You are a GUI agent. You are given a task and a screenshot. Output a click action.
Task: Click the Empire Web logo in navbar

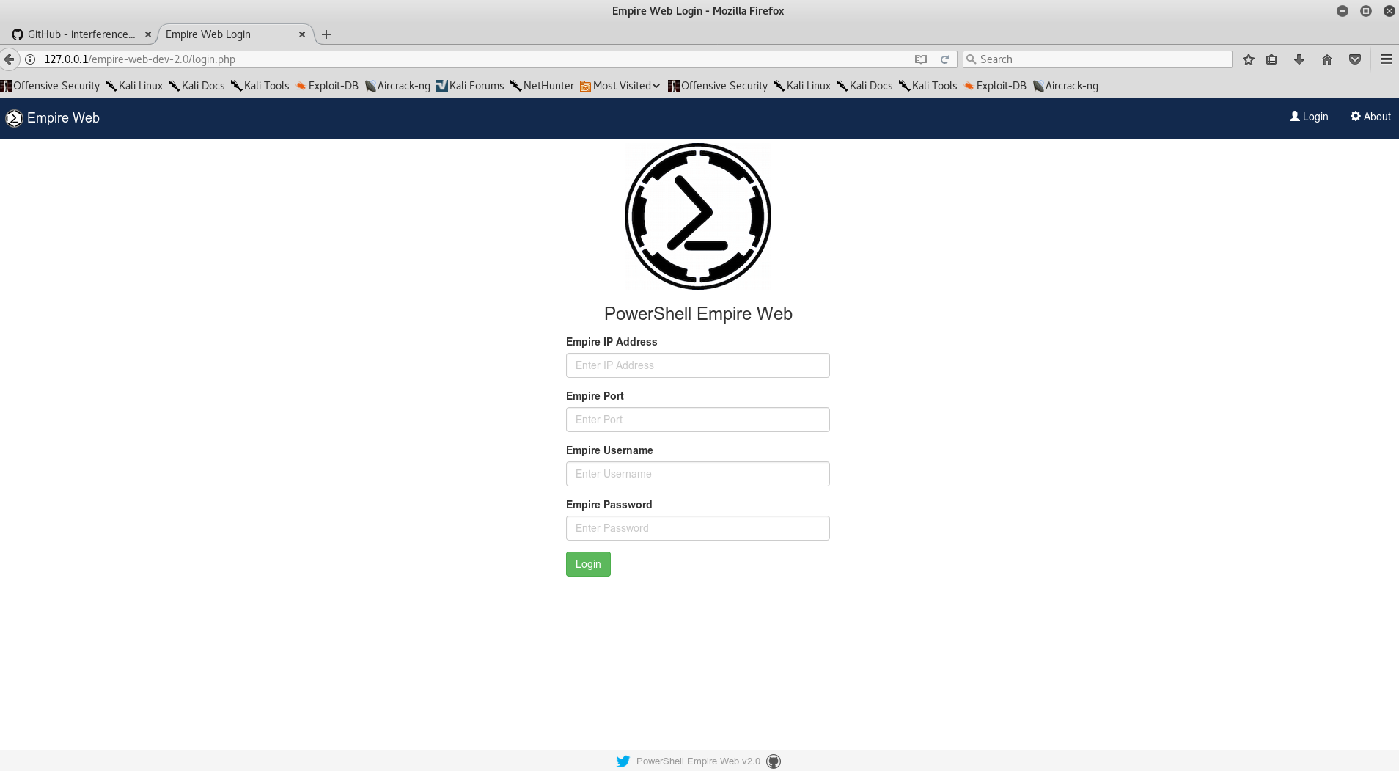(14, 118)
